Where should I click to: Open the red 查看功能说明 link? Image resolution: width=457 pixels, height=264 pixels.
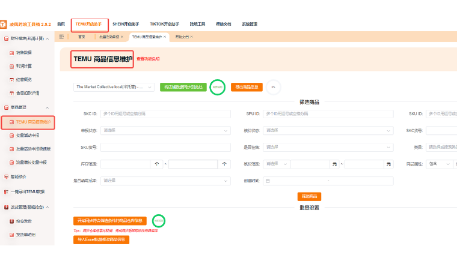(x=148, y=59)
